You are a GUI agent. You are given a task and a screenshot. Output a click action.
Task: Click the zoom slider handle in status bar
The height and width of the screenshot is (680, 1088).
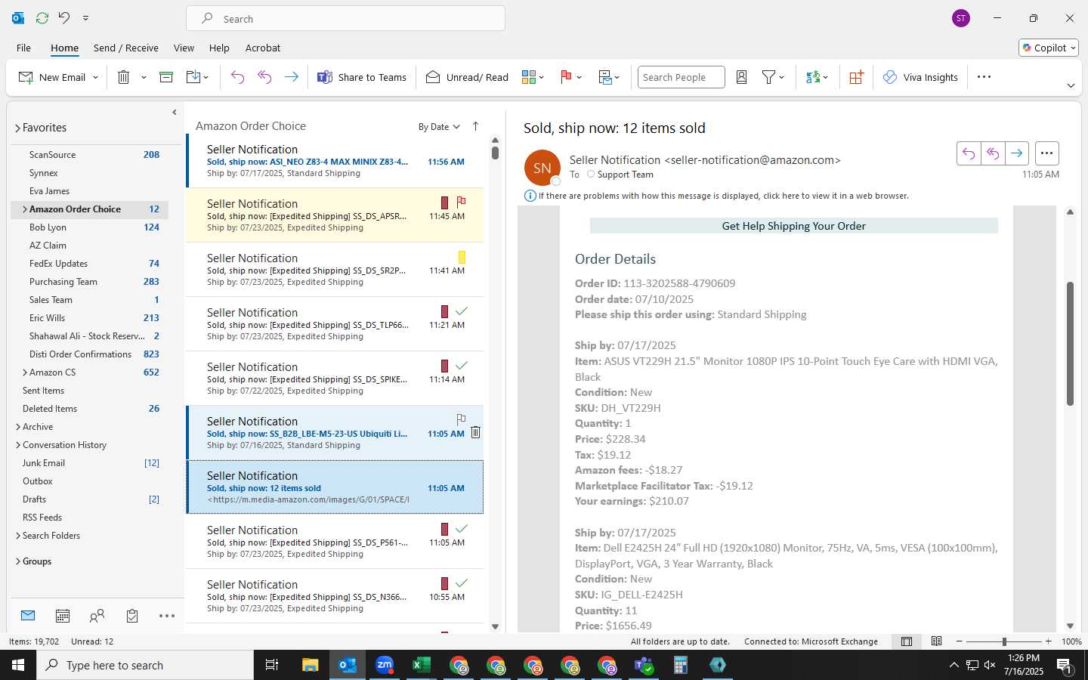(1004, 641)
